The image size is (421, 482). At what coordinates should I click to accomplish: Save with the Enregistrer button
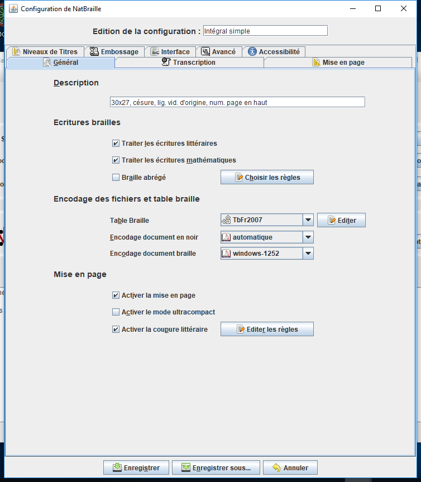pos(136,467)
